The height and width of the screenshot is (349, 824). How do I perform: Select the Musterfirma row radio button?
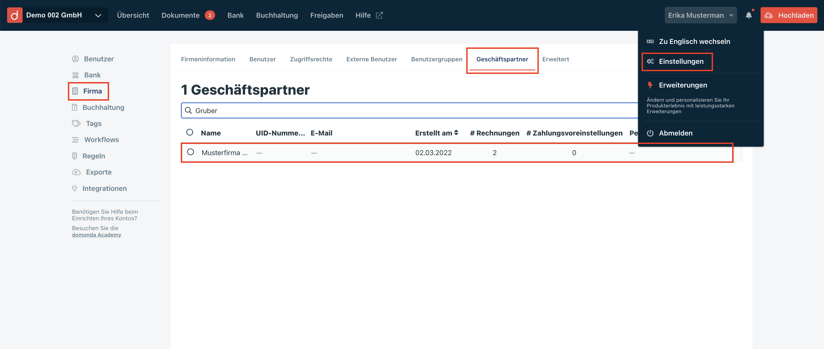[x=190, y=152]
